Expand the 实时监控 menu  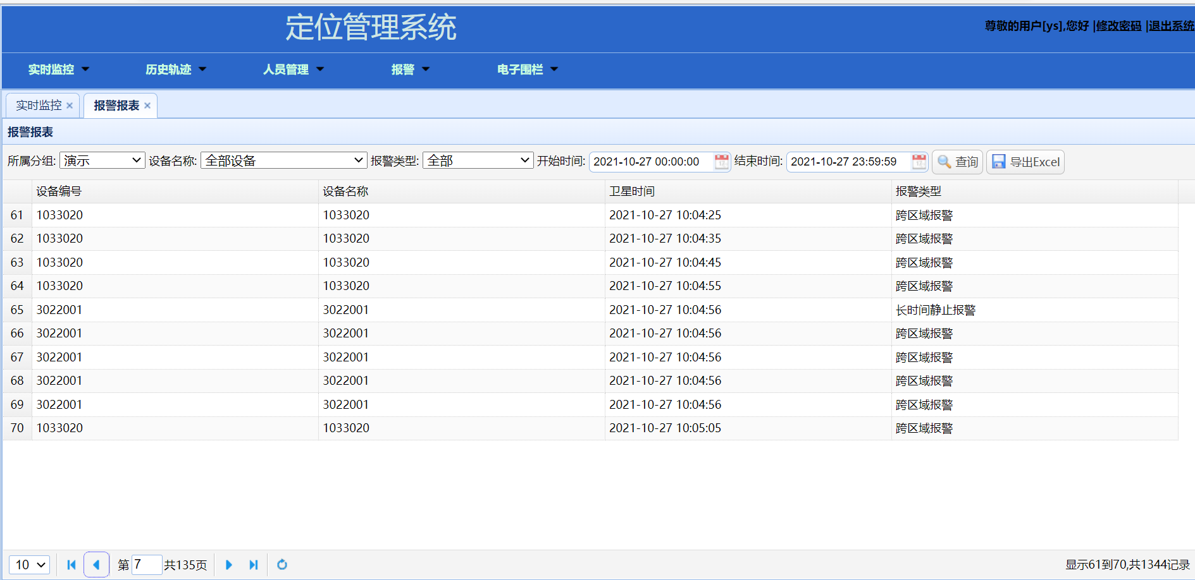(59, 69)
